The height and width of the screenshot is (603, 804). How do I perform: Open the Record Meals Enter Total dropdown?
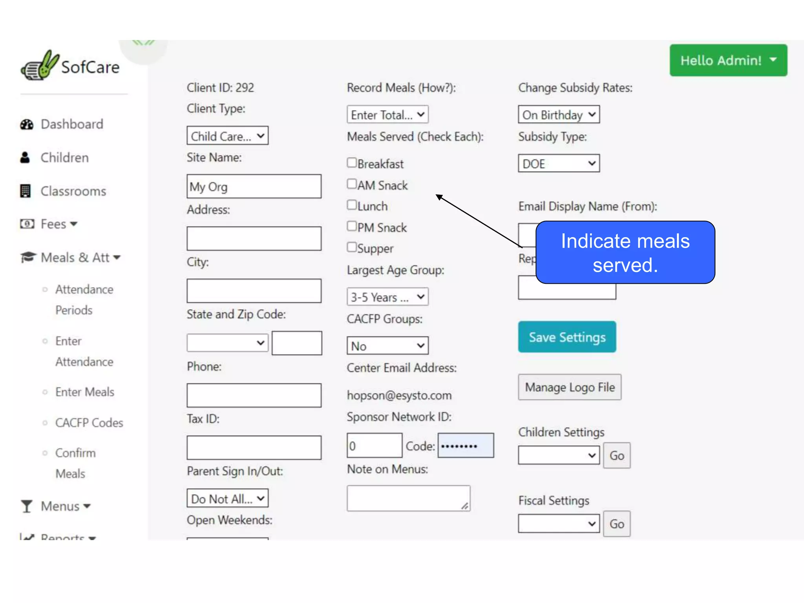(387, 115)
